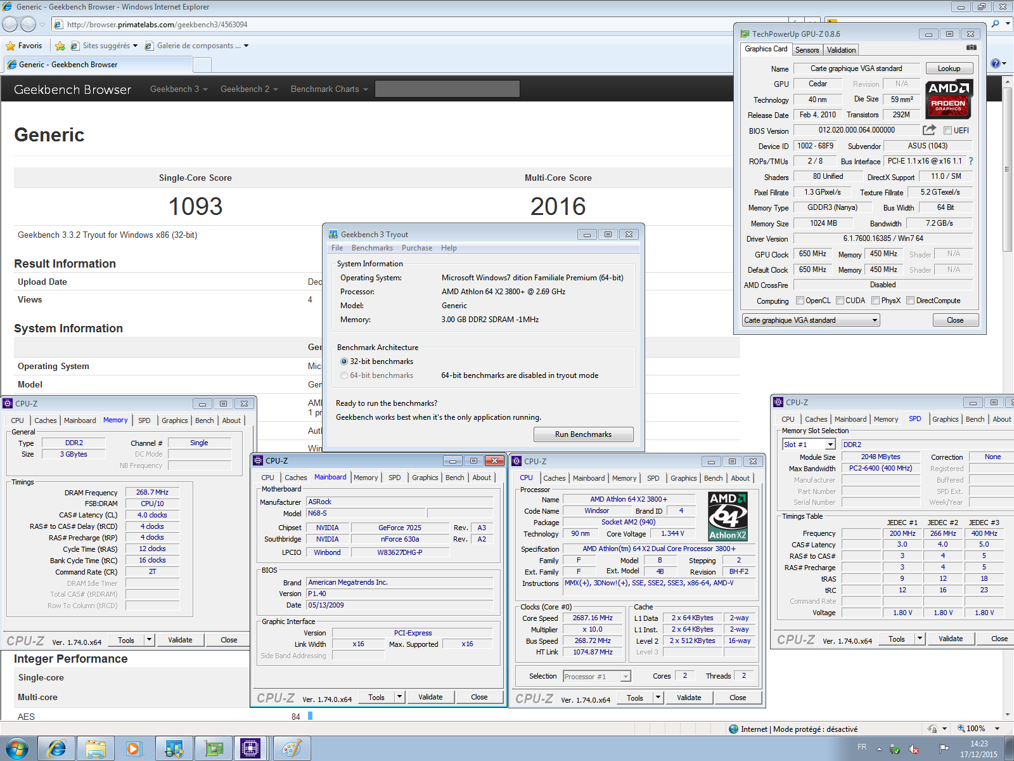Click the Lookup button in GPU-Z
Image resolution: width=1014 pixels, height=761 pixels.
(949, 68)
